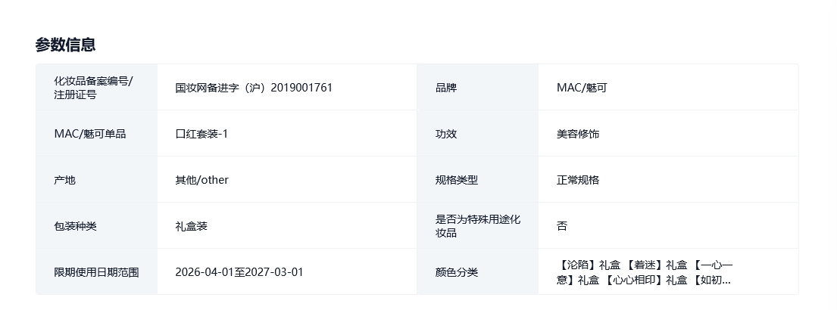The image size is (837, 310).
Task: Click the 功效 label cell
Action: (x=446, y=134)
